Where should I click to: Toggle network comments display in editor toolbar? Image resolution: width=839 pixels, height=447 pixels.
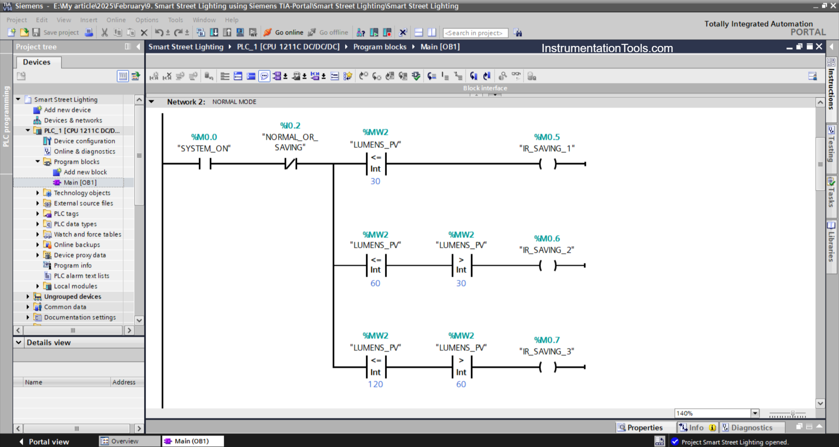tap(264, 76)
